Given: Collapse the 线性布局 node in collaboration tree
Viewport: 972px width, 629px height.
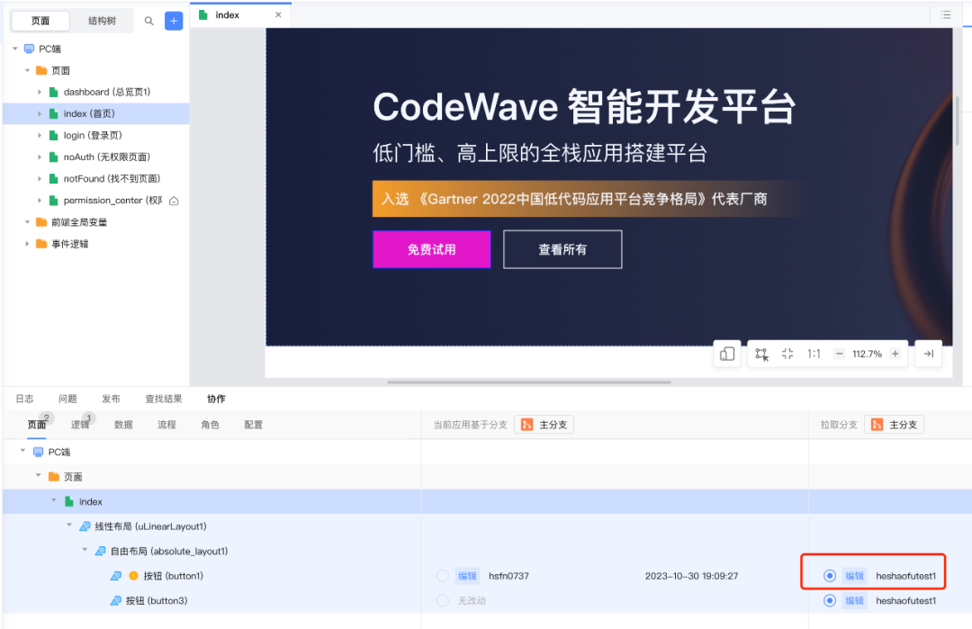Looking at the screenshot, I should tap(69, 525).
